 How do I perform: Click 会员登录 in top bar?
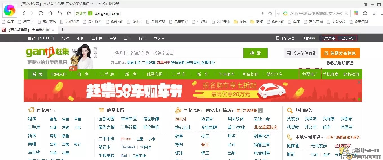click(349, 38)
